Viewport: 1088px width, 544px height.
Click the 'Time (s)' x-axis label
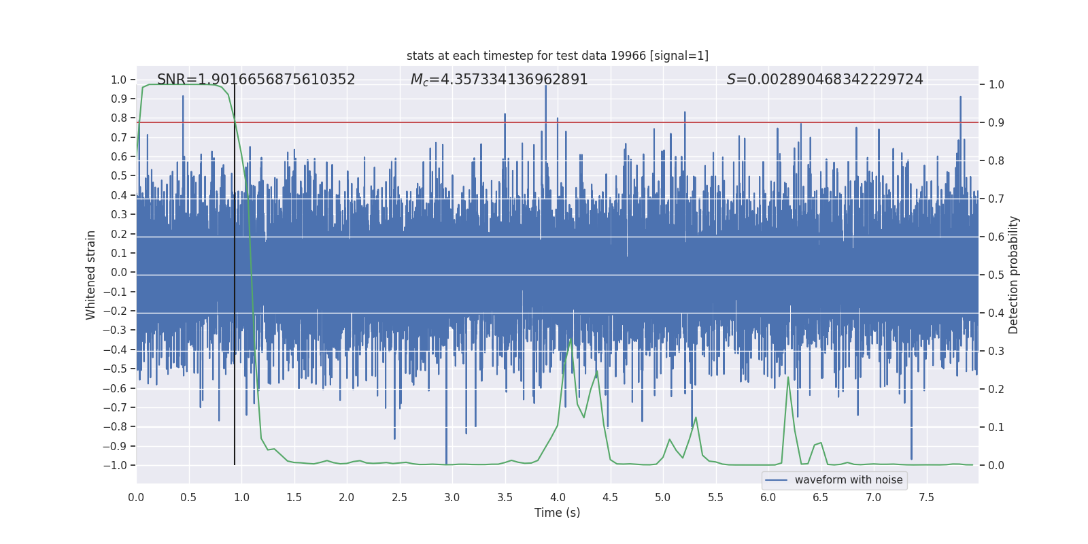click(x=558, y=513)
